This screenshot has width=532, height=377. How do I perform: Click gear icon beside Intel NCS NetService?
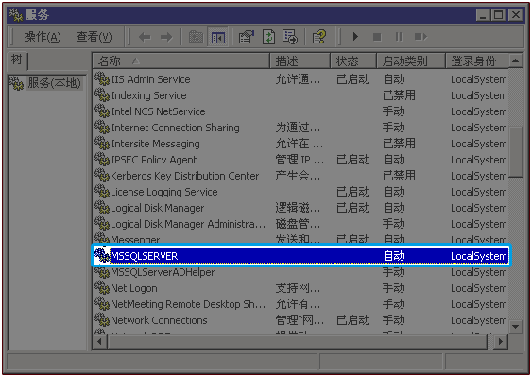(x=102, y=111)
